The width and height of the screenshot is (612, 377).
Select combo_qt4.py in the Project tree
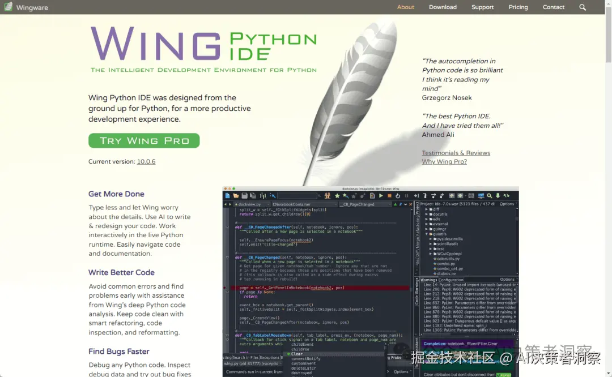(x=449, y=269)
